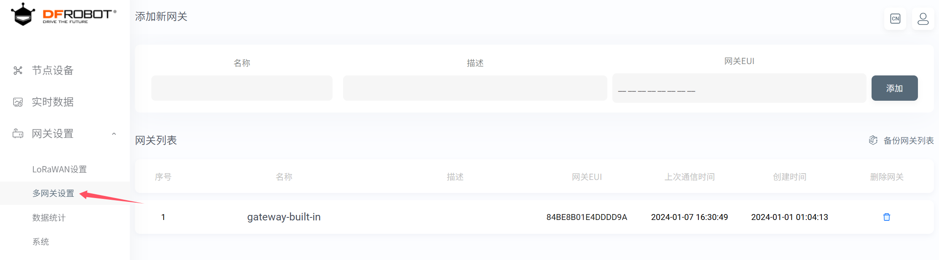Focus the 名称 input field
The width and height of the screenshot is (939, 260).
coord(242,88)
